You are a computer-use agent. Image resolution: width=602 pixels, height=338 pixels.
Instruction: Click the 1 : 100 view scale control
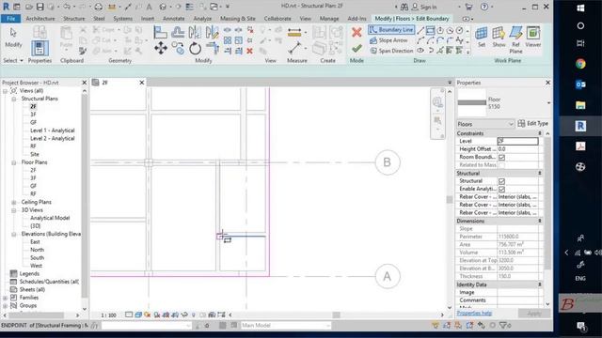(108, 315)
